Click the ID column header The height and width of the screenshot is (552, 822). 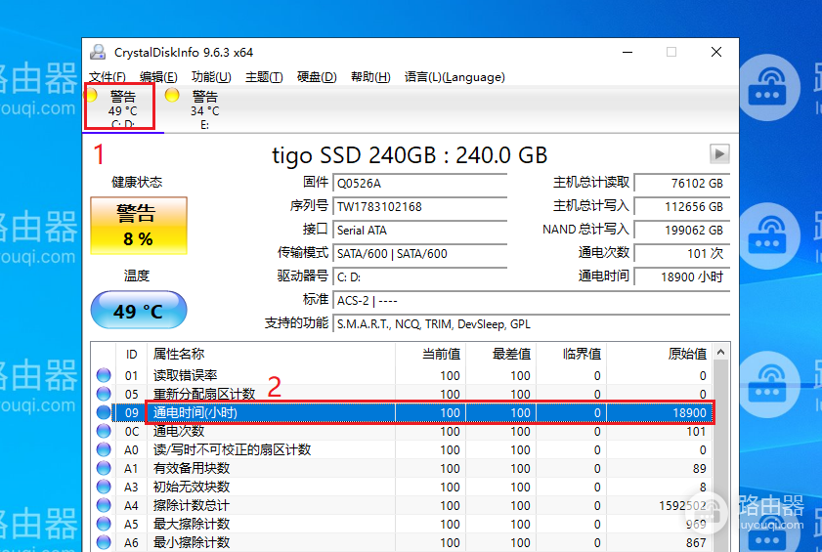[x=131, y=354]
